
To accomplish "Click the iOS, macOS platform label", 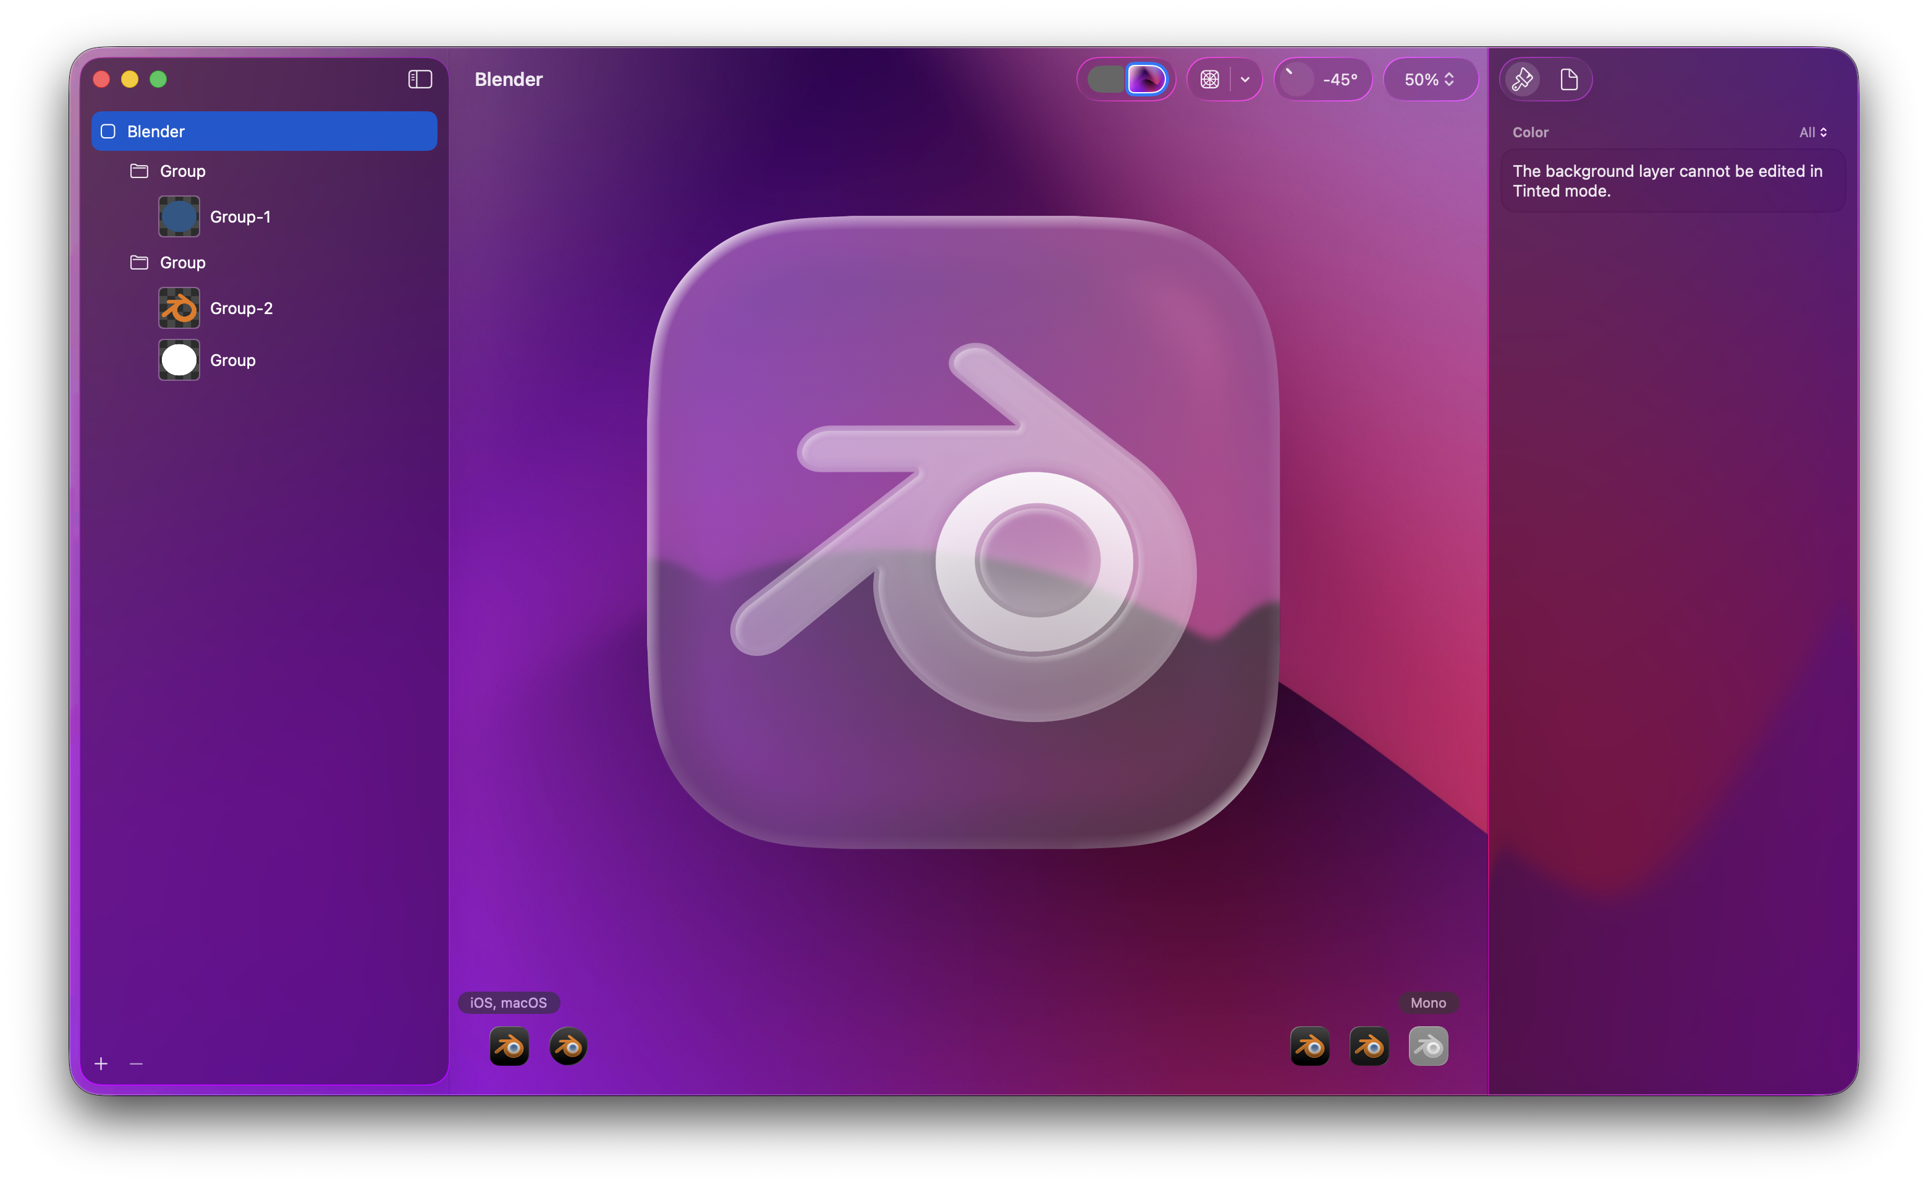I will coord(509,1003).
